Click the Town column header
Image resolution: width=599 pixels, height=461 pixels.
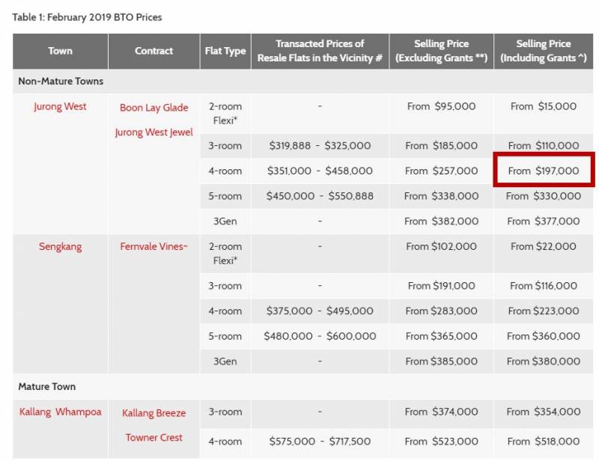click(x=60, y=52)
